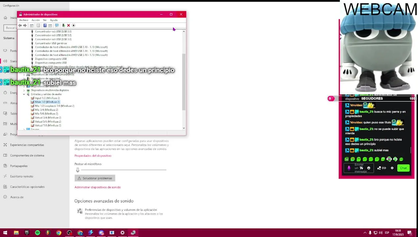Click the Dispositivos de seguridad tree row
Viewport: 418px width, 237px height.
point(45,78)
